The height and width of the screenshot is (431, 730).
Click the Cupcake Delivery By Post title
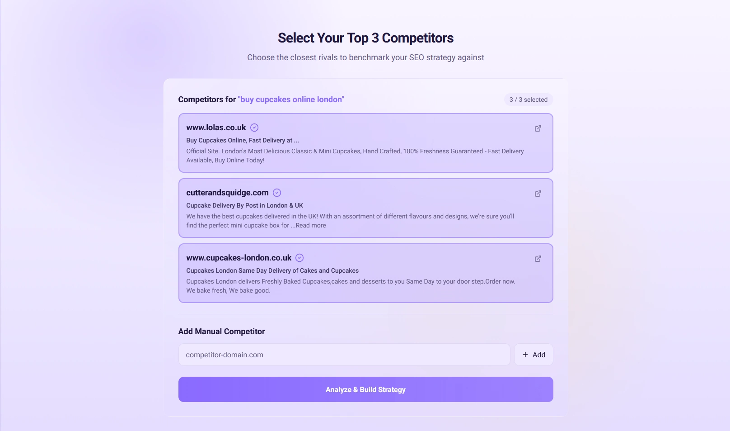[244, 205]
